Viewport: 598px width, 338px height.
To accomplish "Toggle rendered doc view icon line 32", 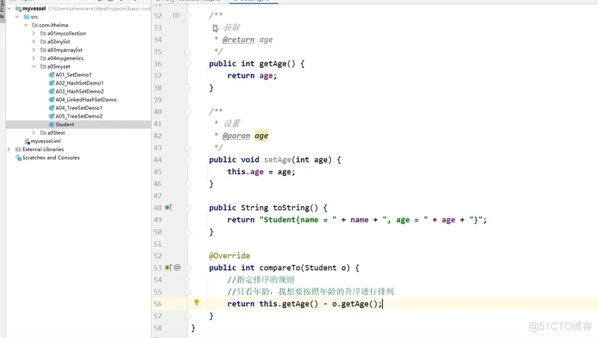I will tap(176, 15).
